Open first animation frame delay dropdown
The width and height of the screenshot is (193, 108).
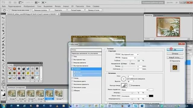[x=12, y=99]
